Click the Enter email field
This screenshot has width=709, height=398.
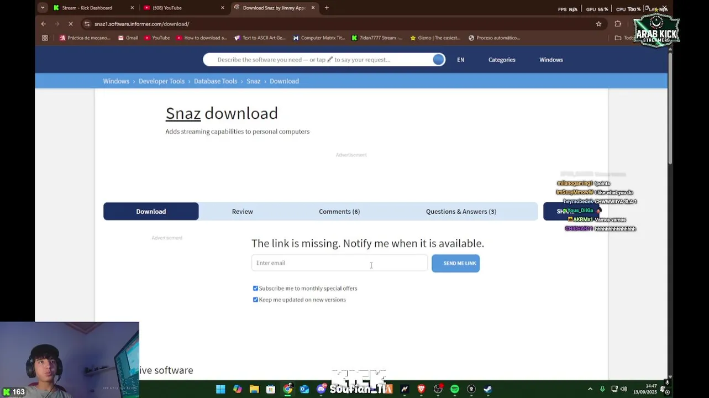(339, 263)
